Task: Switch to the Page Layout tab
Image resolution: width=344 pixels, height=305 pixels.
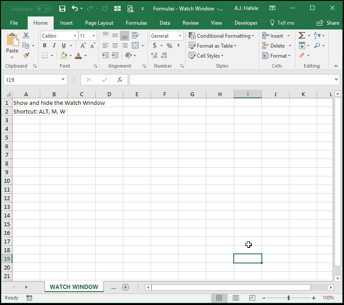Action: coord(99,23)
